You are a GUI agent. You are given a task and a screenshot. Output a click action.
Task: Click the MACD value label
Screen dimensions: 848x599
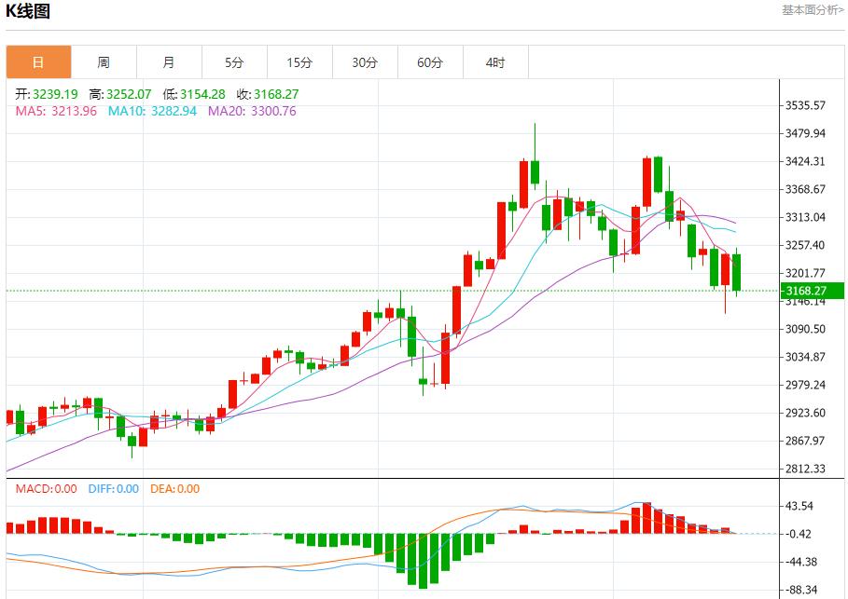tap(47, 488)
